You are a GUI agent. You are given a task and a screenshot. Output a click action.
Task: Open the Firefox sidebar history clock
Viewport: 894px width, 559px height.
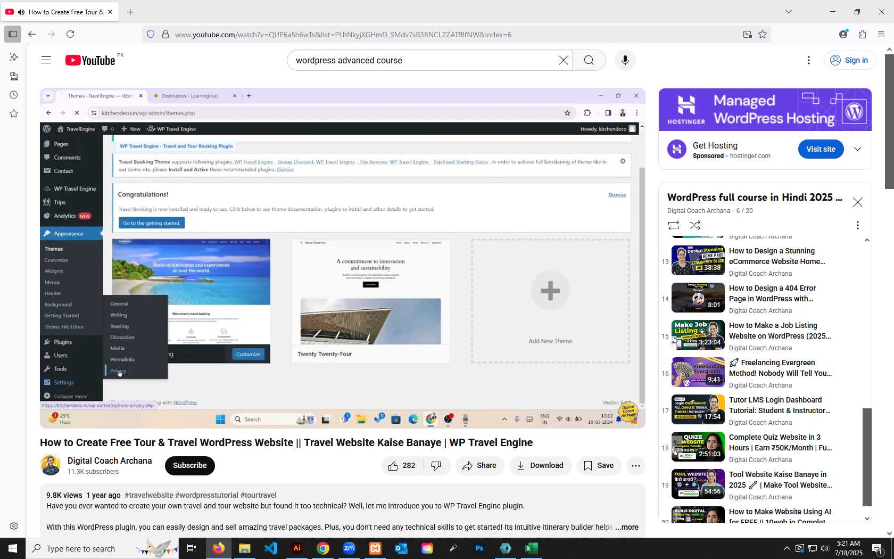coord(14,95)
